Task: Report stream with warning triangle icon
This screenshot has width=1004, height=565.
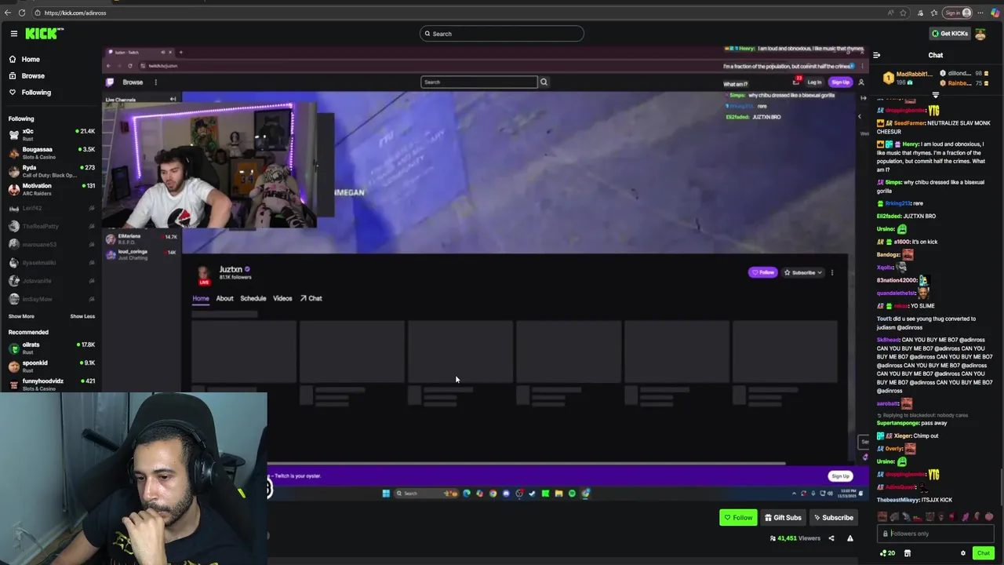Action: 850,538
